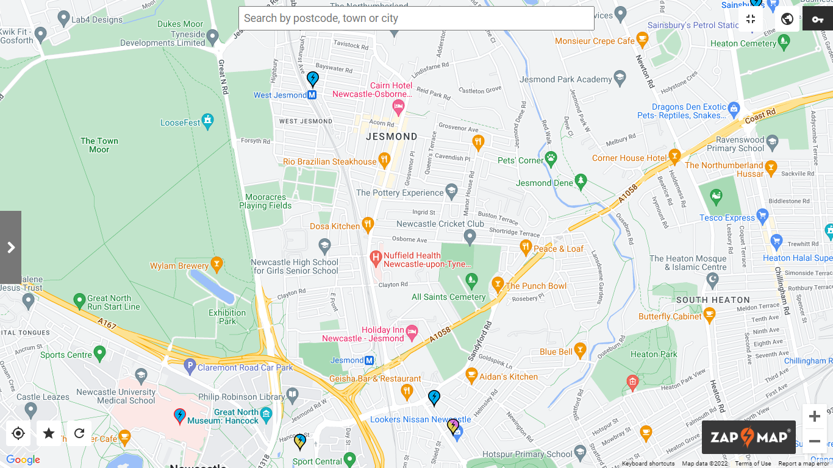Click the postcode search field
Image resolution: width=833 pixels, height=468 pixels.
tap(416, 18)
